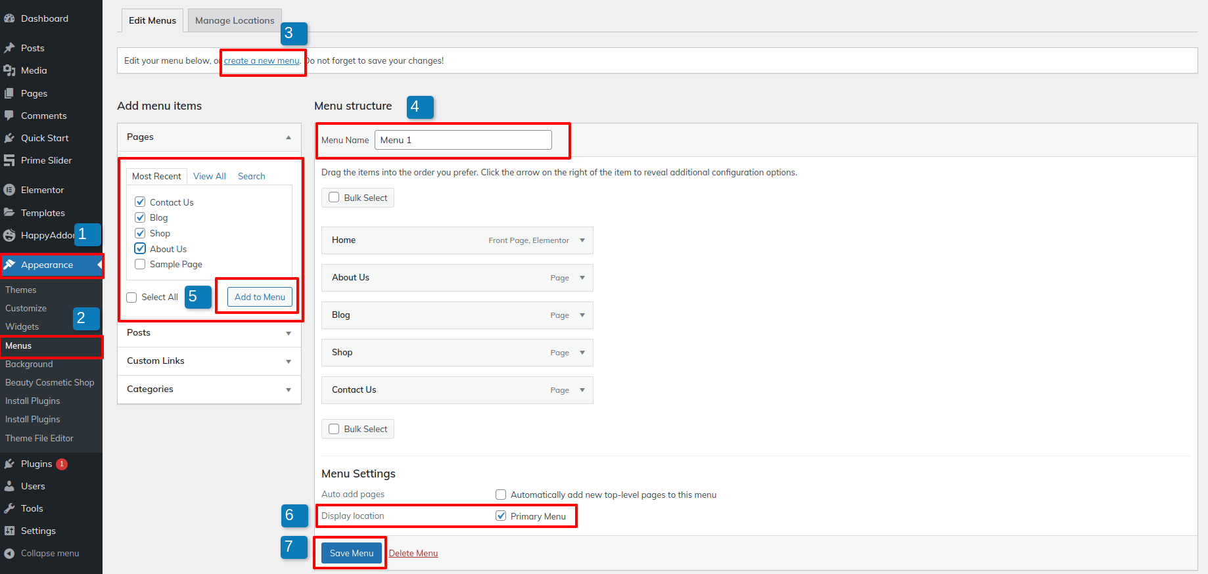This screenshot has width=1208, height=574.
Task: Click the Posts pushpin icon
Action: [9, 48]
